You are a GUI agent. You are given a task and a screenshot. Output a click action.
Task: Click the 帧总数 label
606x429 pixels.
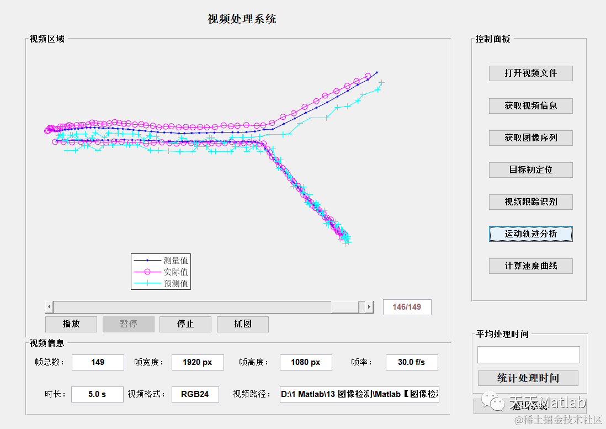point(49,362)
